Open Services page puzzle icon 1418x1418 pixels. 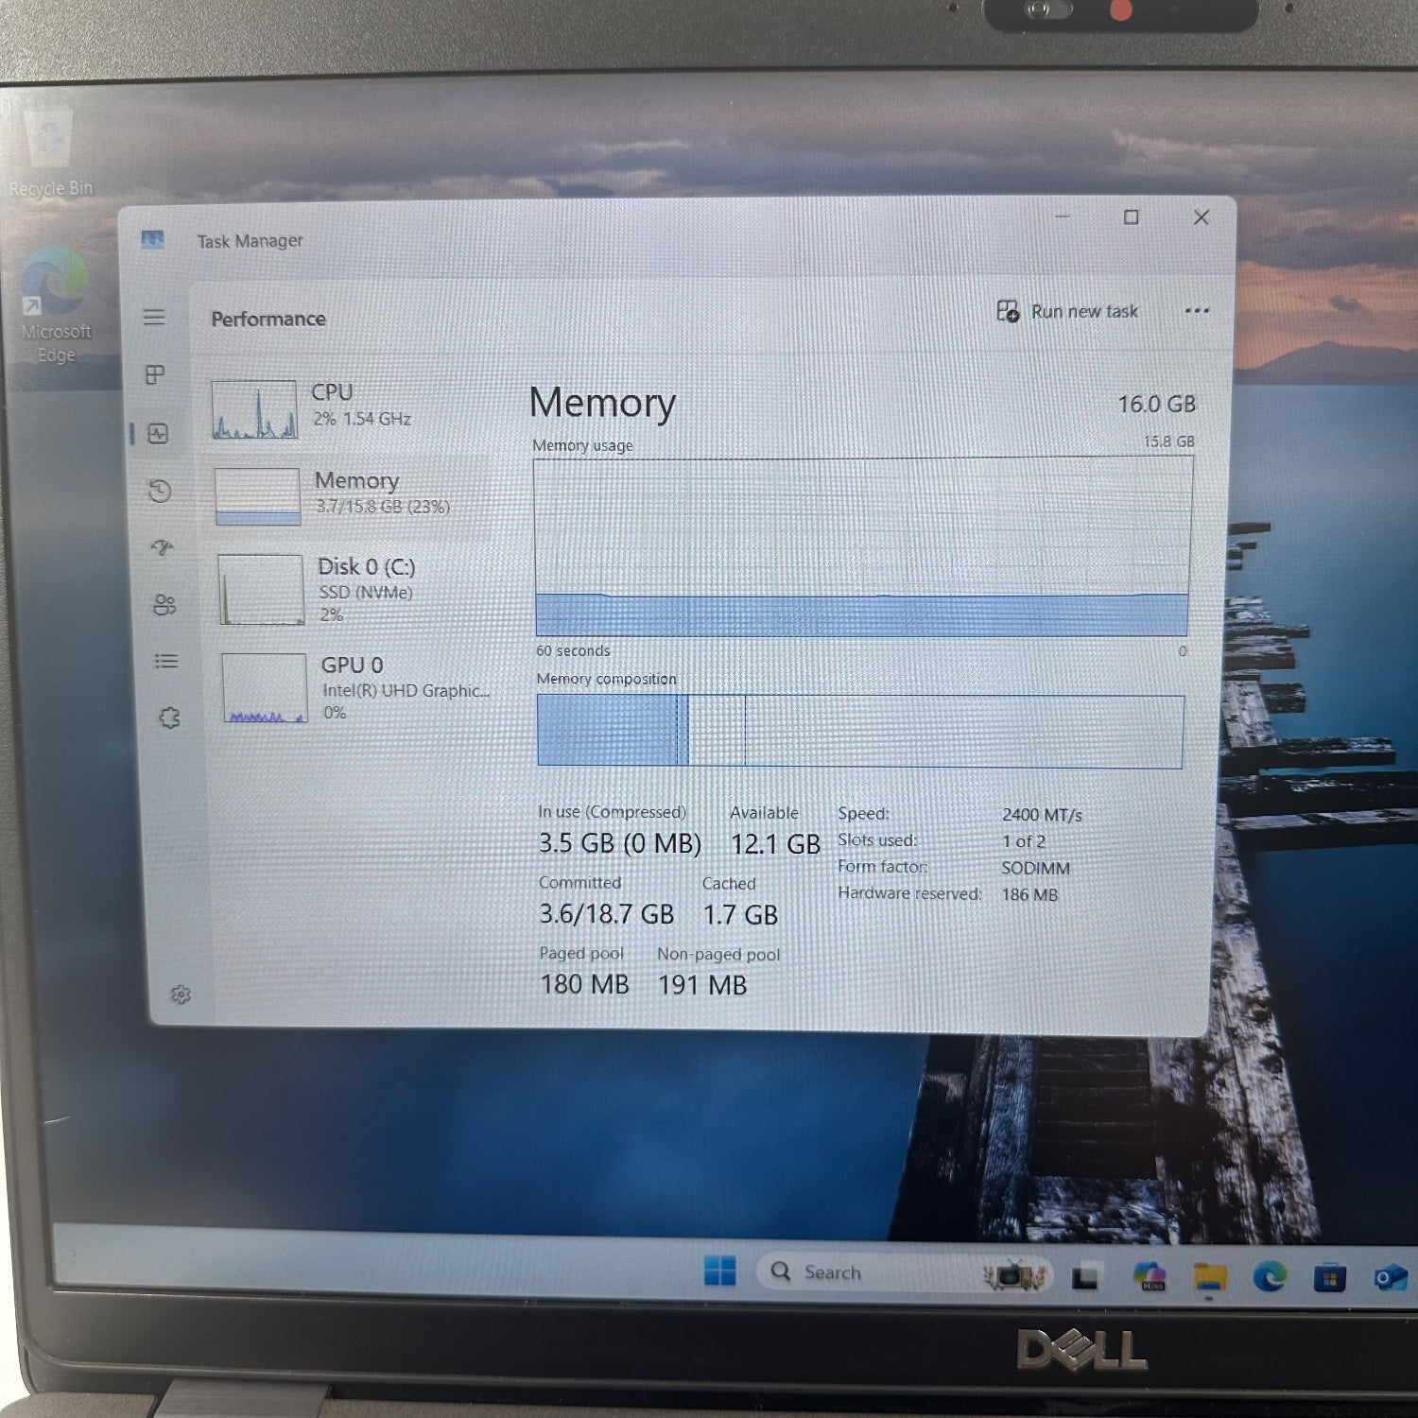(169, 718)
